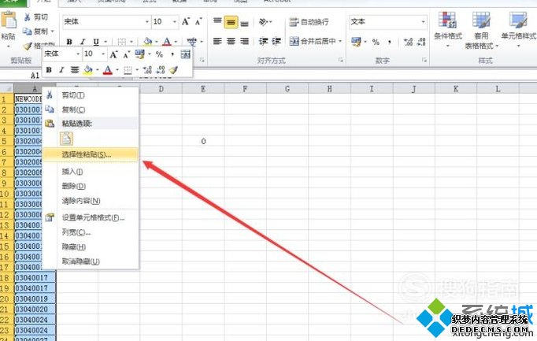Click mini toolbar percent style

(159, 54)
